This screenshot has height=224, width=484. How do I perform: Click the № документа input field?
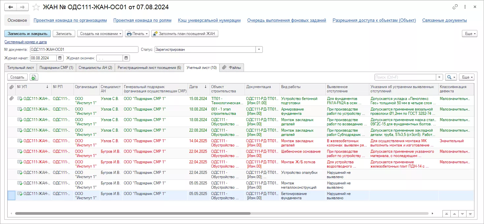click(84, 49)
